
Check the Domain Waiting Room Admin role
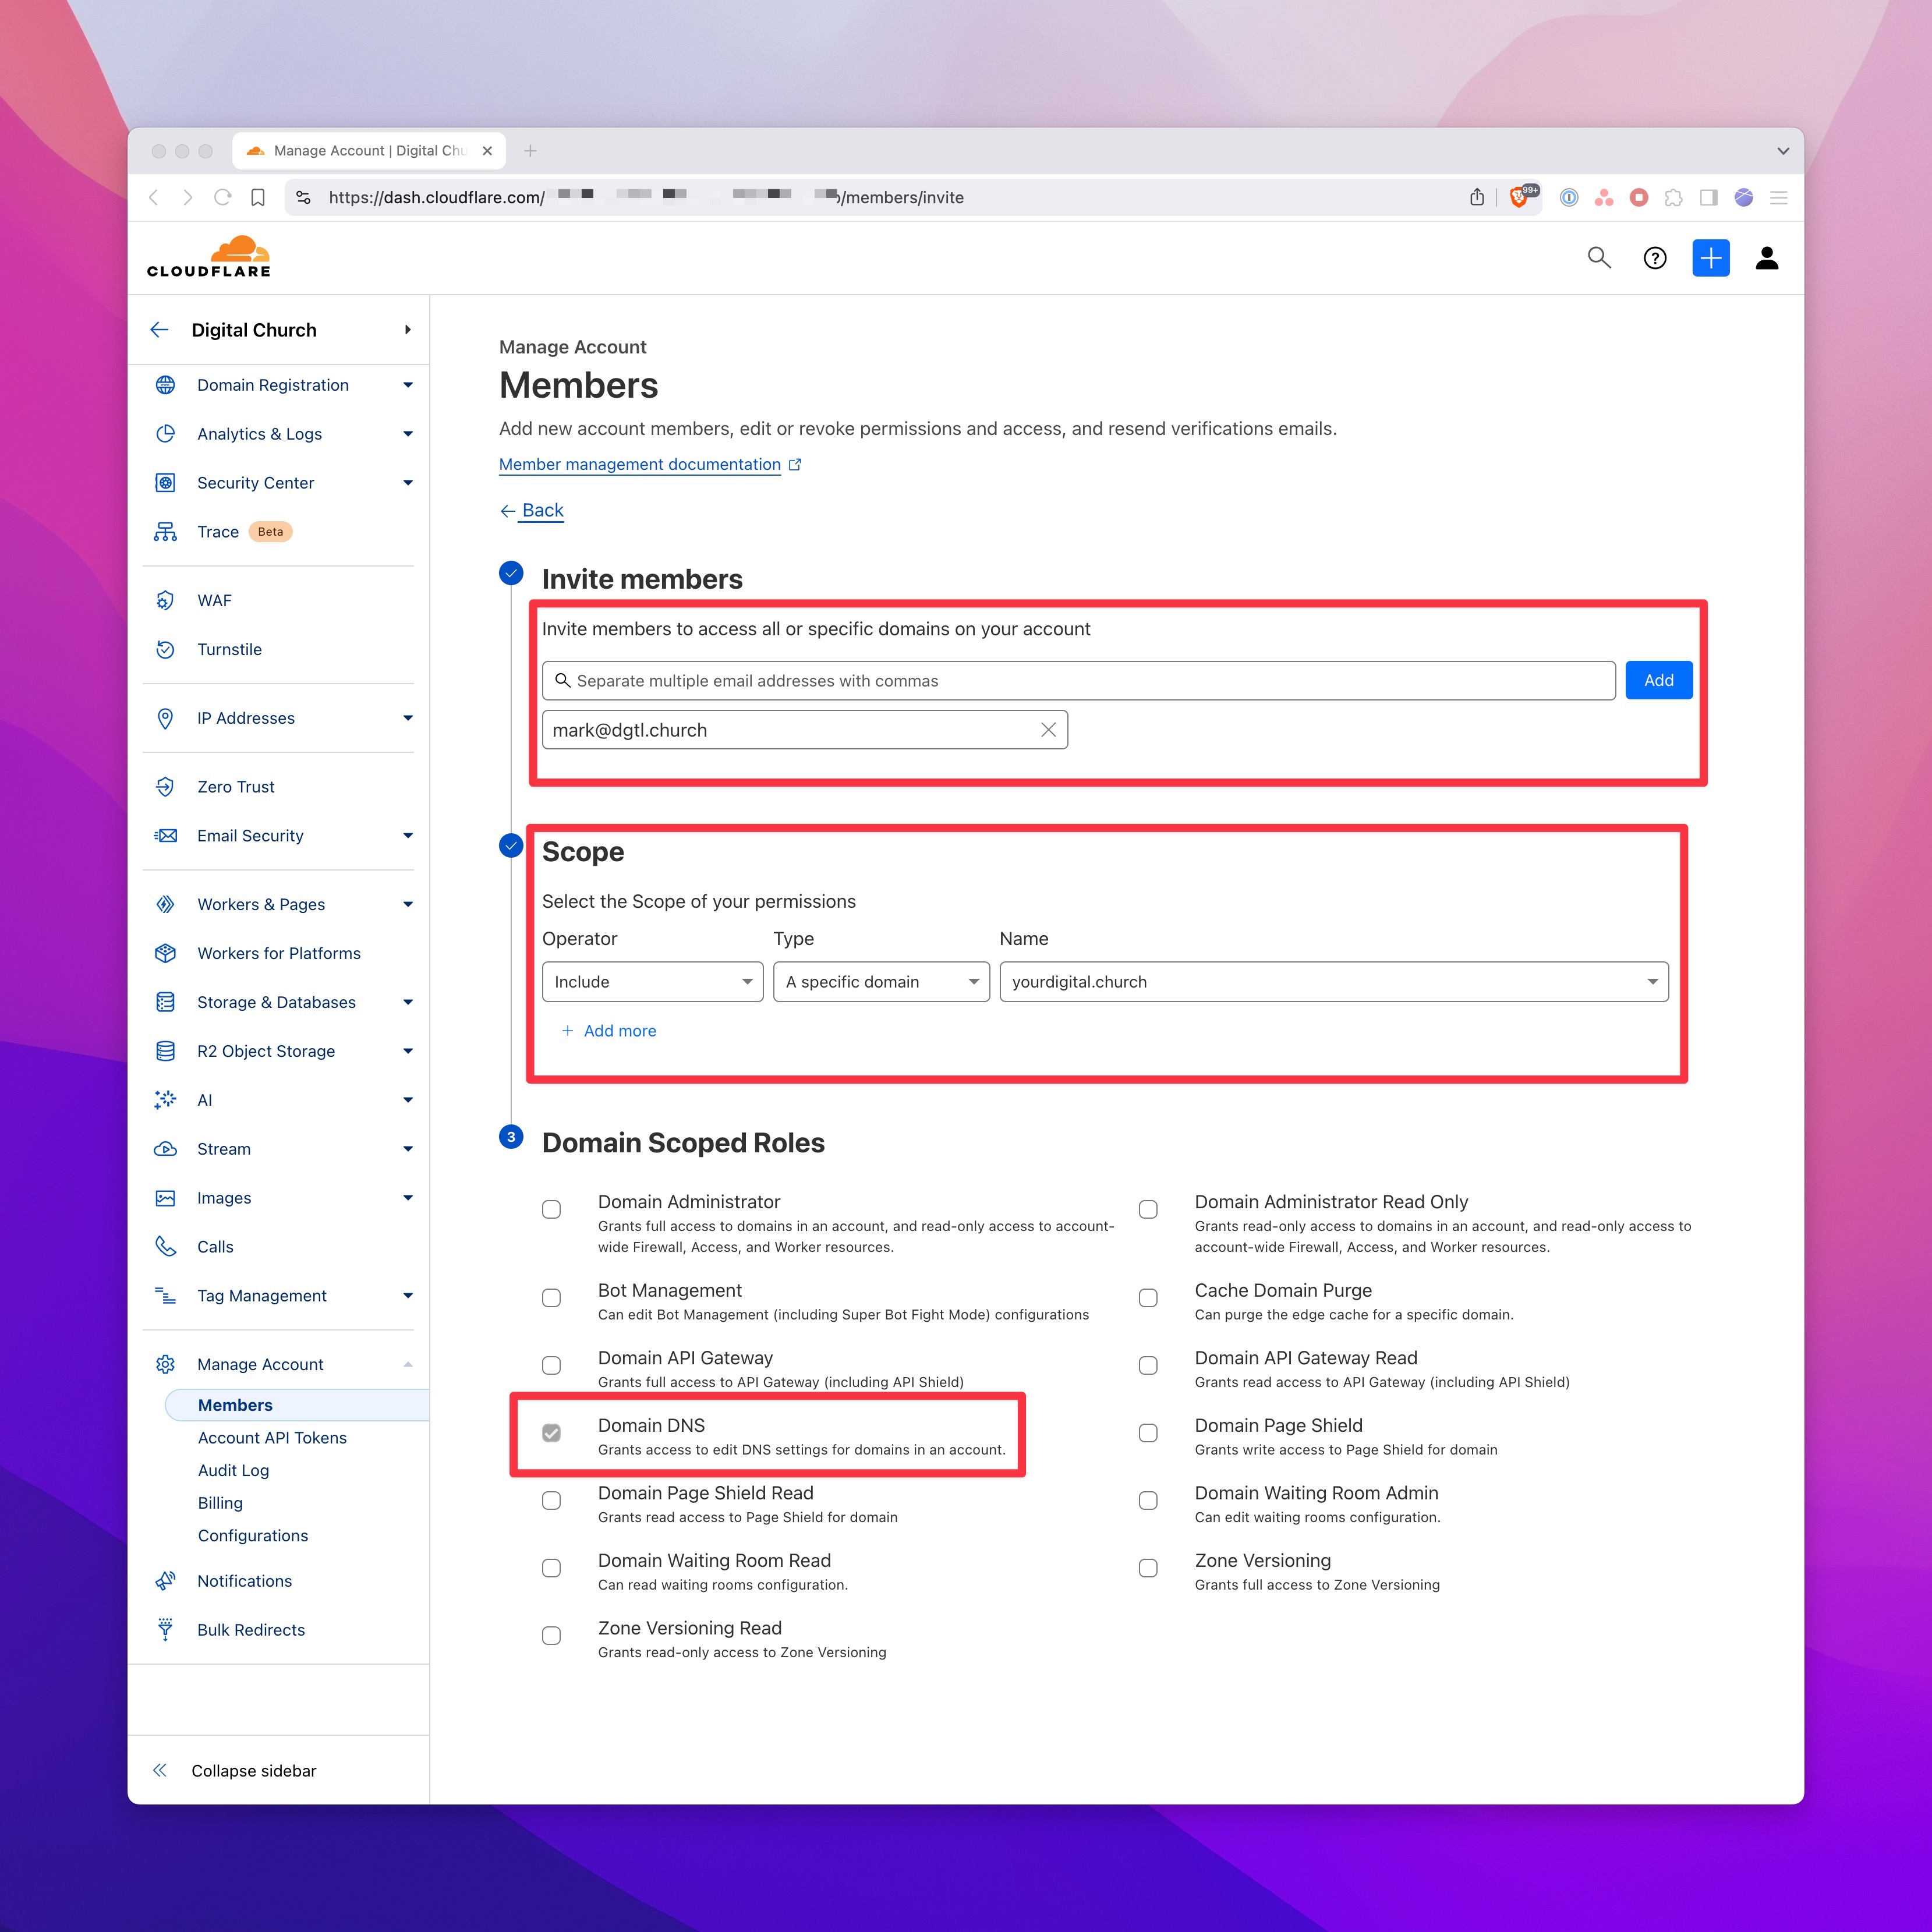(x=1148, y=1500)
